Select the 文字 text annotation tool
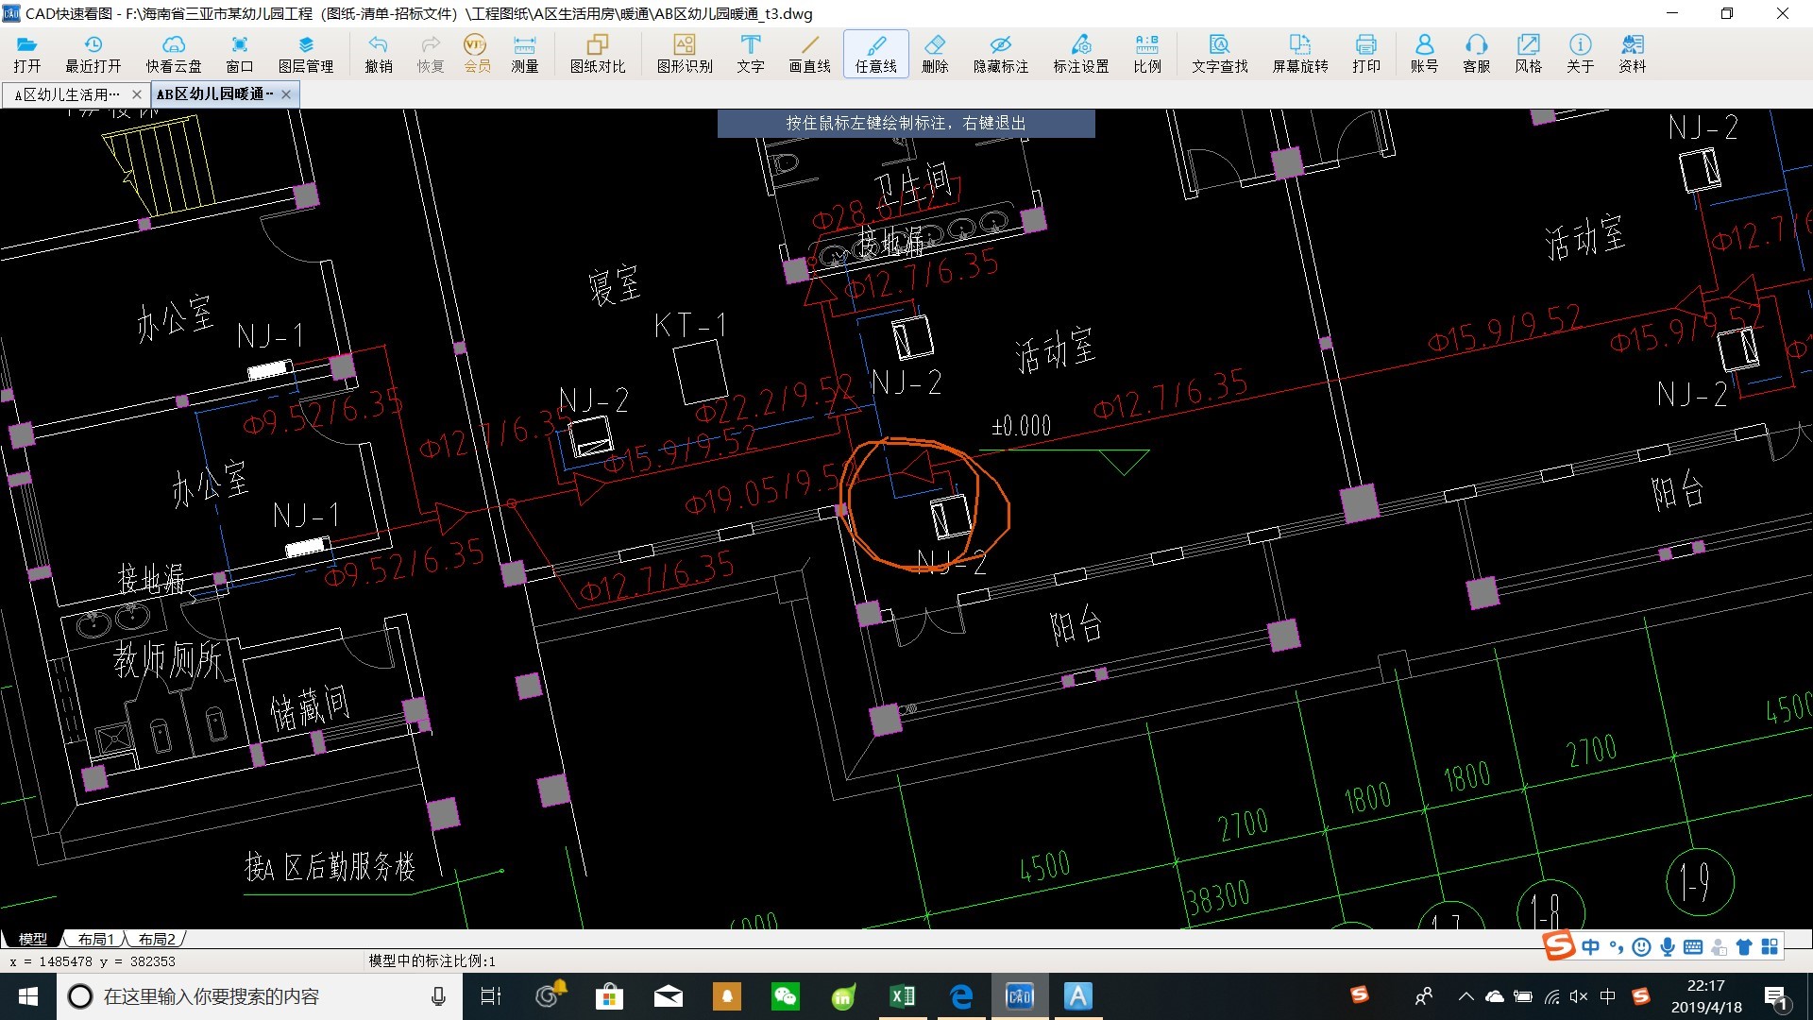 [x=751, y=54]
